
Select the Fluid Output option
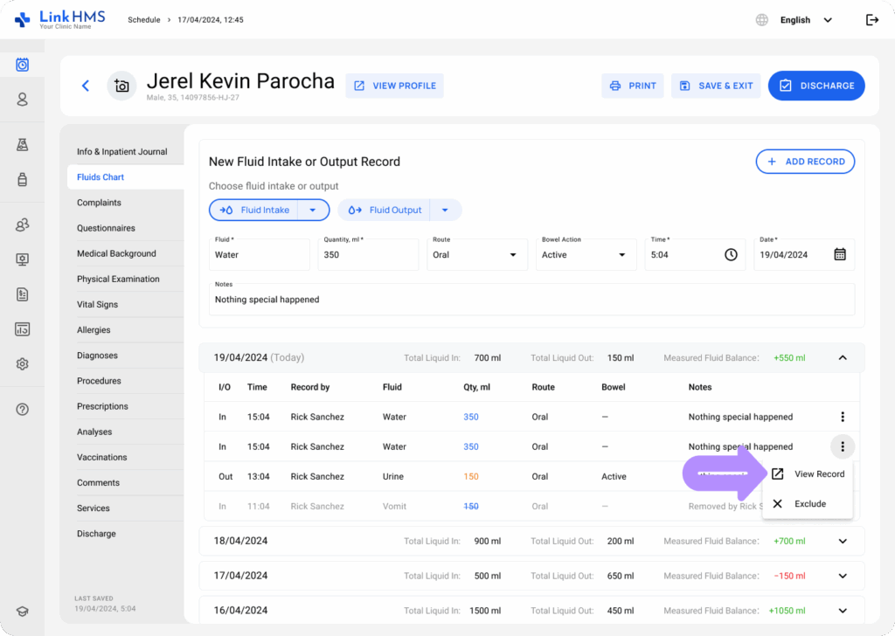pyautogui.click(x=385, y=210)
